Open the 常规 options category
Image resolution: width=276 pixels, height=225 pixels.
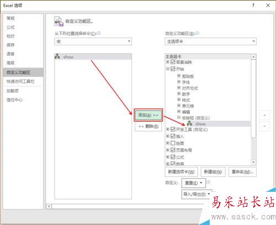(x=10, y=18)
